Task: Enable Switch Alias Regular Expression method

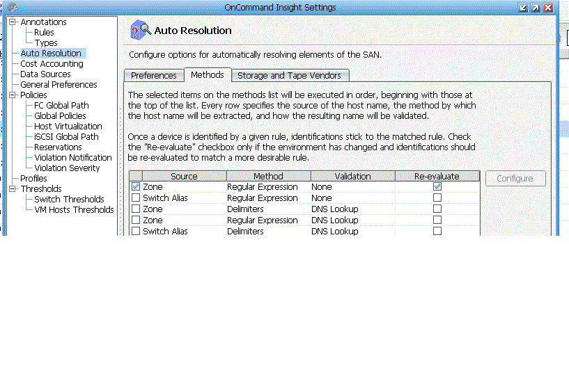Action: point(136,198)
